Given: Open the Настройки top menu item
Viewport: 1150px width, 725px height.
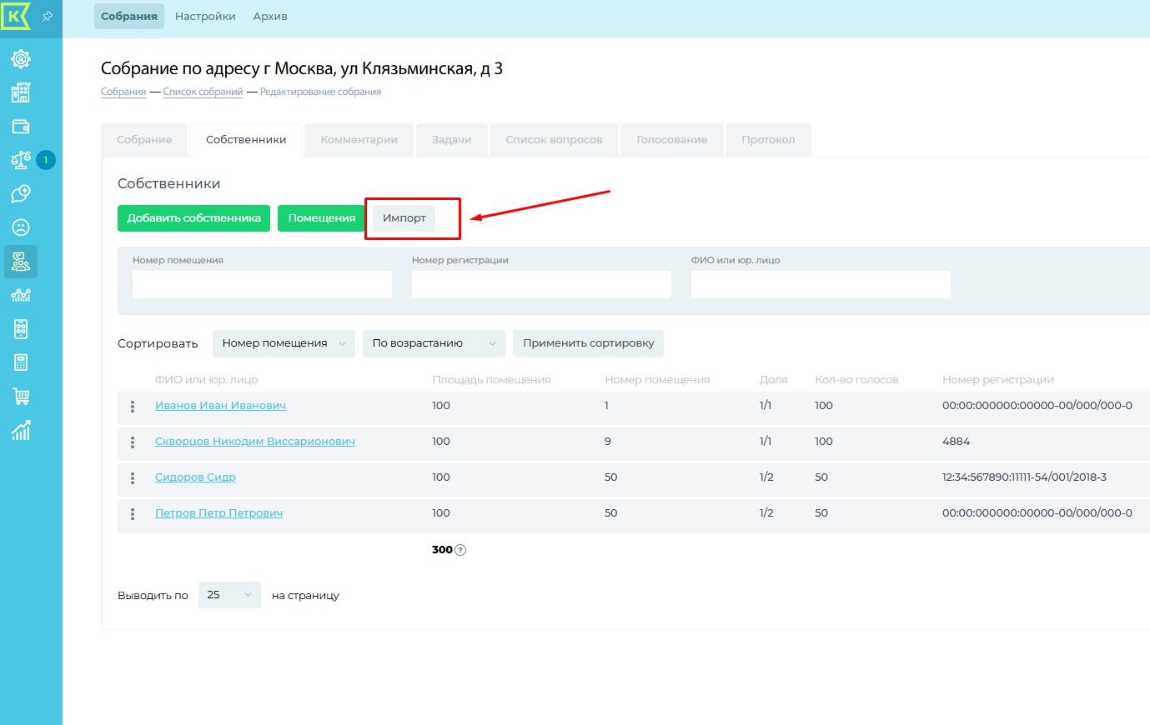Looking at the screenshot, I should coord(205,17).
